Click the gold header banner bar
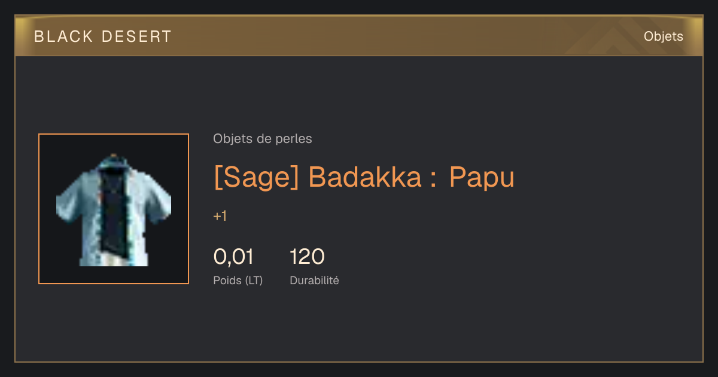Image resolution: width=718 pixels, height=377 pixels. 359,37
